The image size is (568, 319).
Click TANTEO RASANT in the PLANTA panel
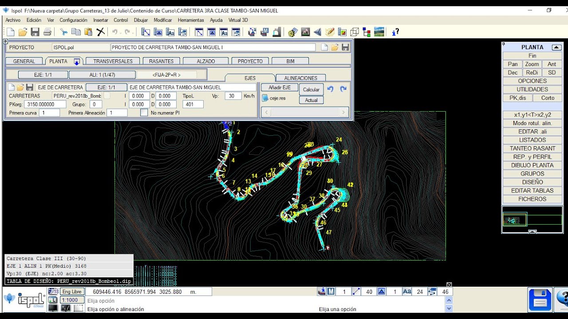(532, 148)
